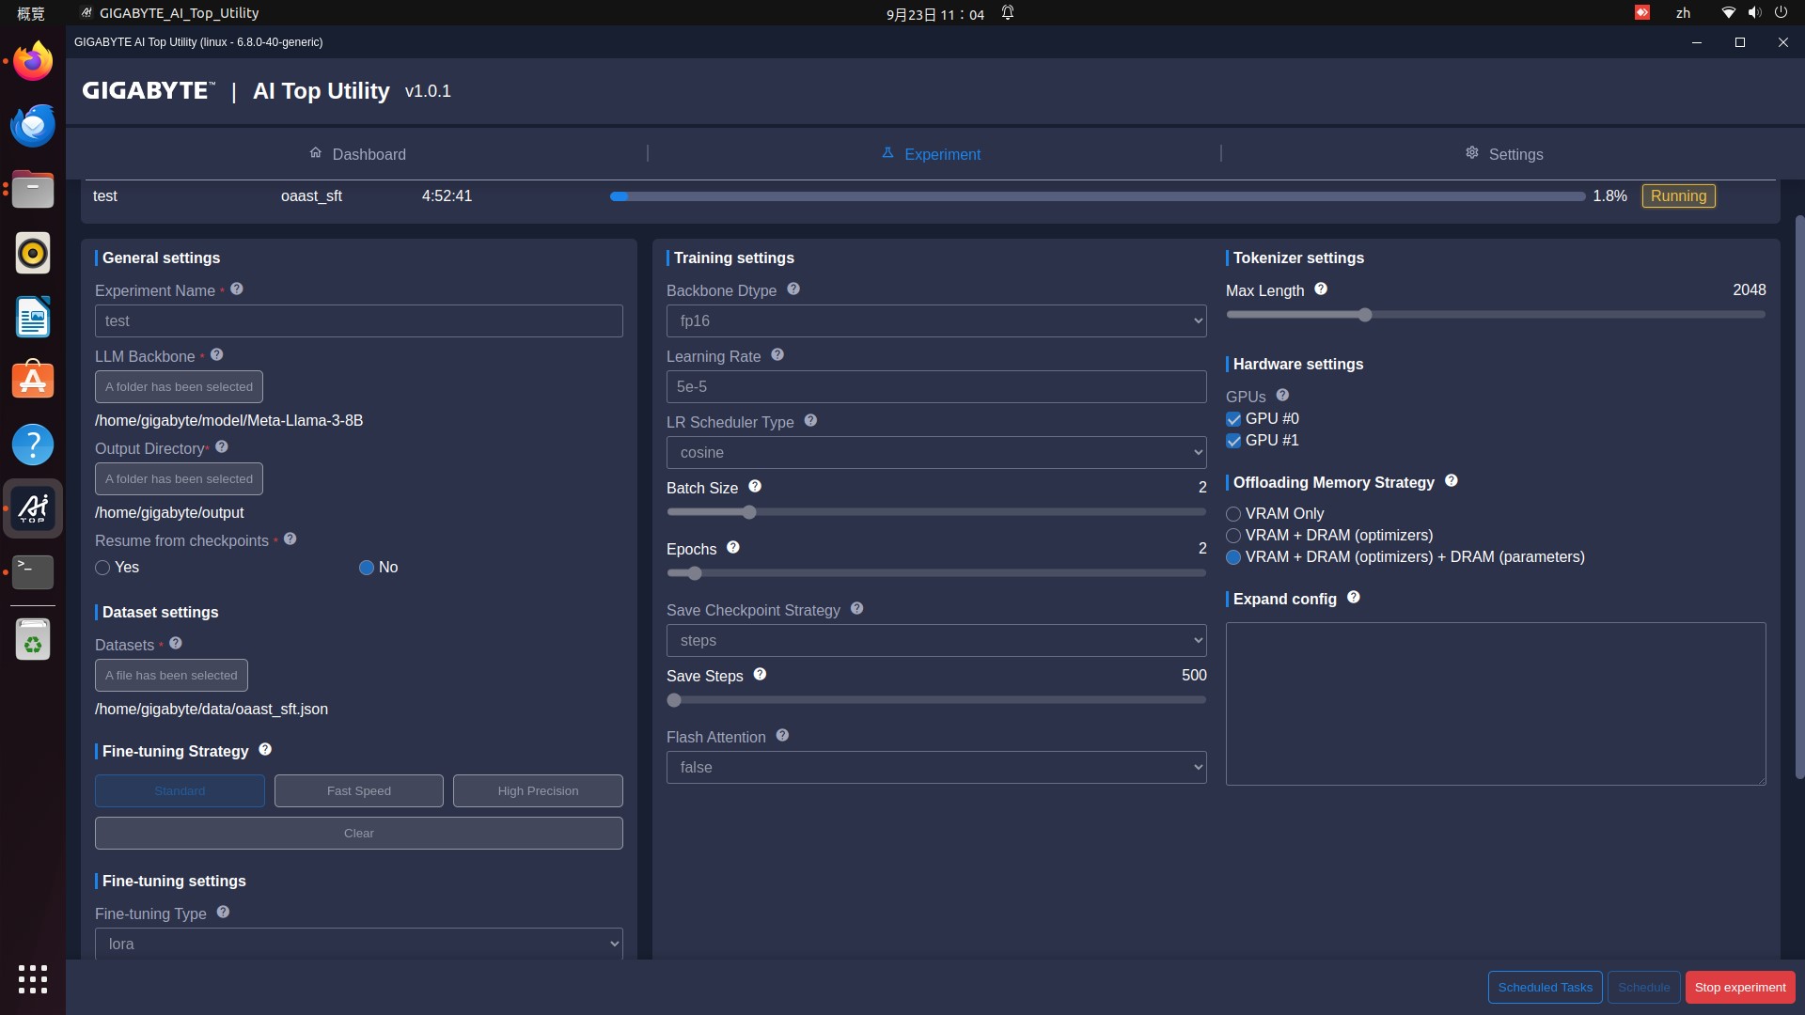Click Stop experiment button
Screen dimensions: 1805x1015
[x=1739, y=987]
